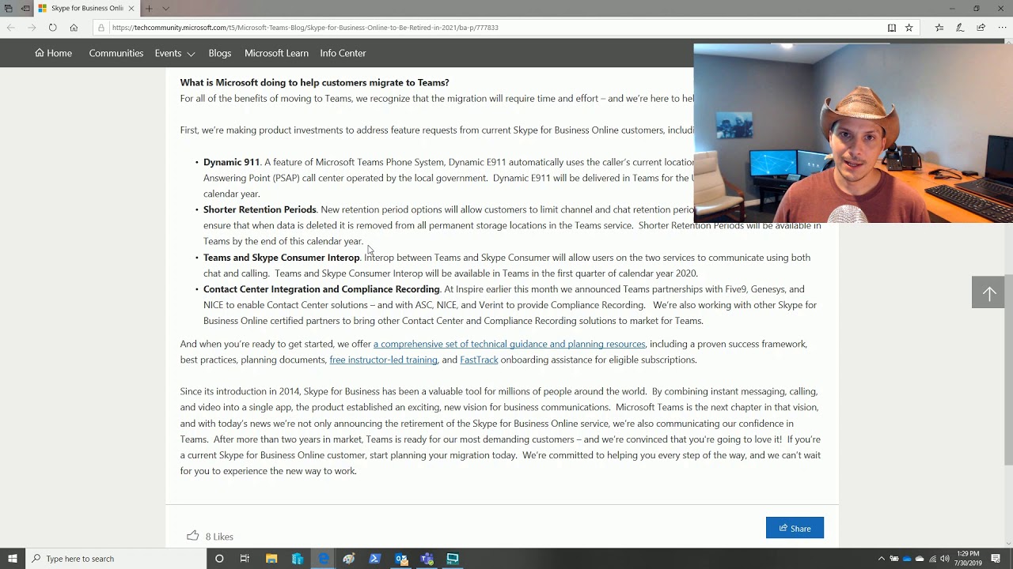
Task: Open File Explorer from taskbar
Action: coord(271,559)
